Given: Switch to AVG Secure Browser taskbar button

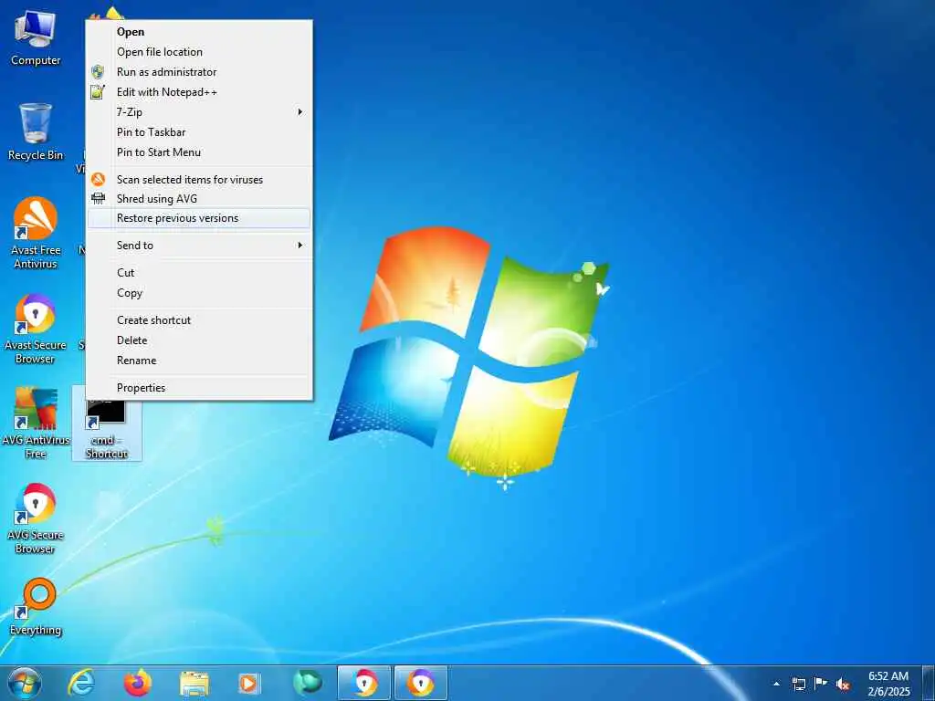Looking at the screenshot, I should point(363,683).
